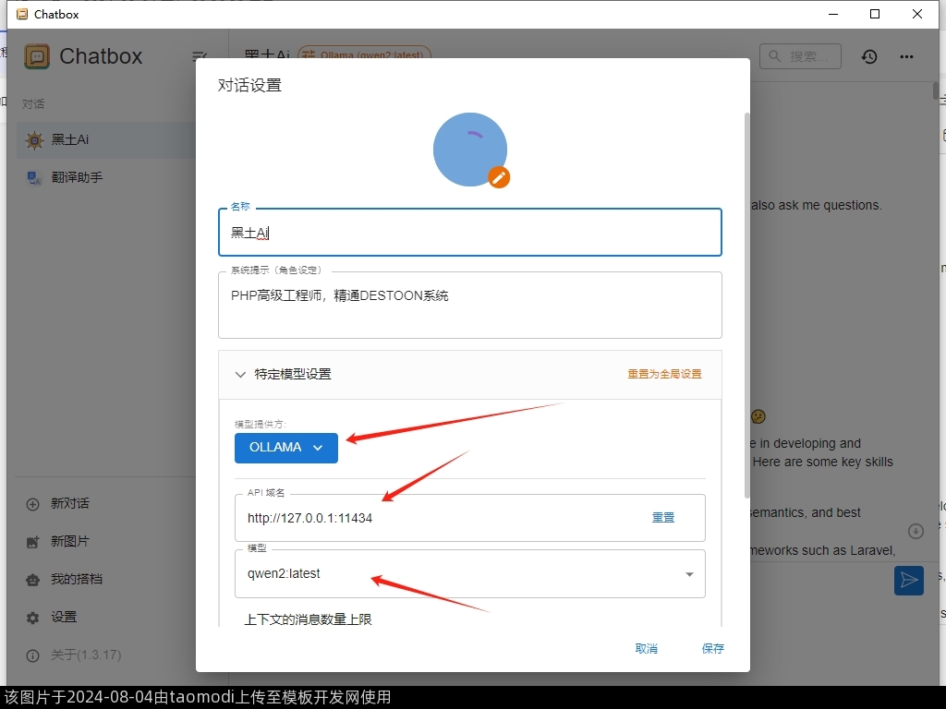Collapse the sidebar with the menu icon
This screenshot has width=946, height=709.
[x=199, y=56]
